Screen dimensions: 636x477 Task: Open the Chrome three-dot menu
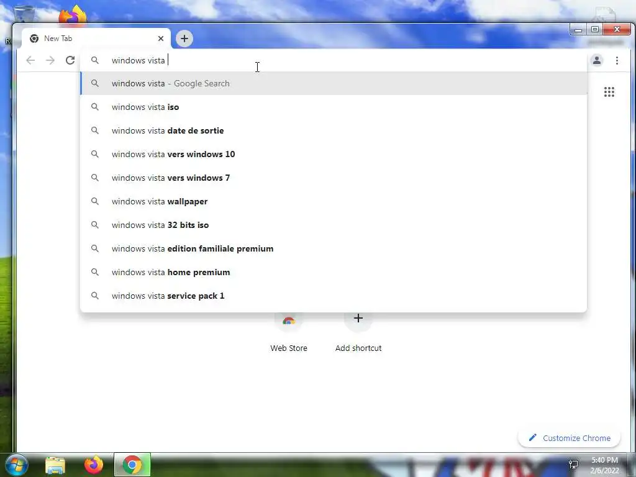point(617,60)
